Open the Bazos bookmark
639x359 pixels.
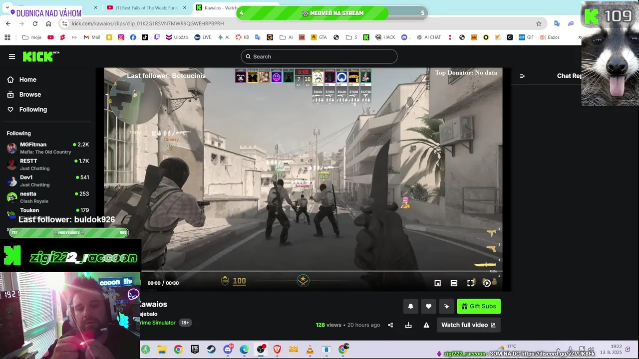549,37
